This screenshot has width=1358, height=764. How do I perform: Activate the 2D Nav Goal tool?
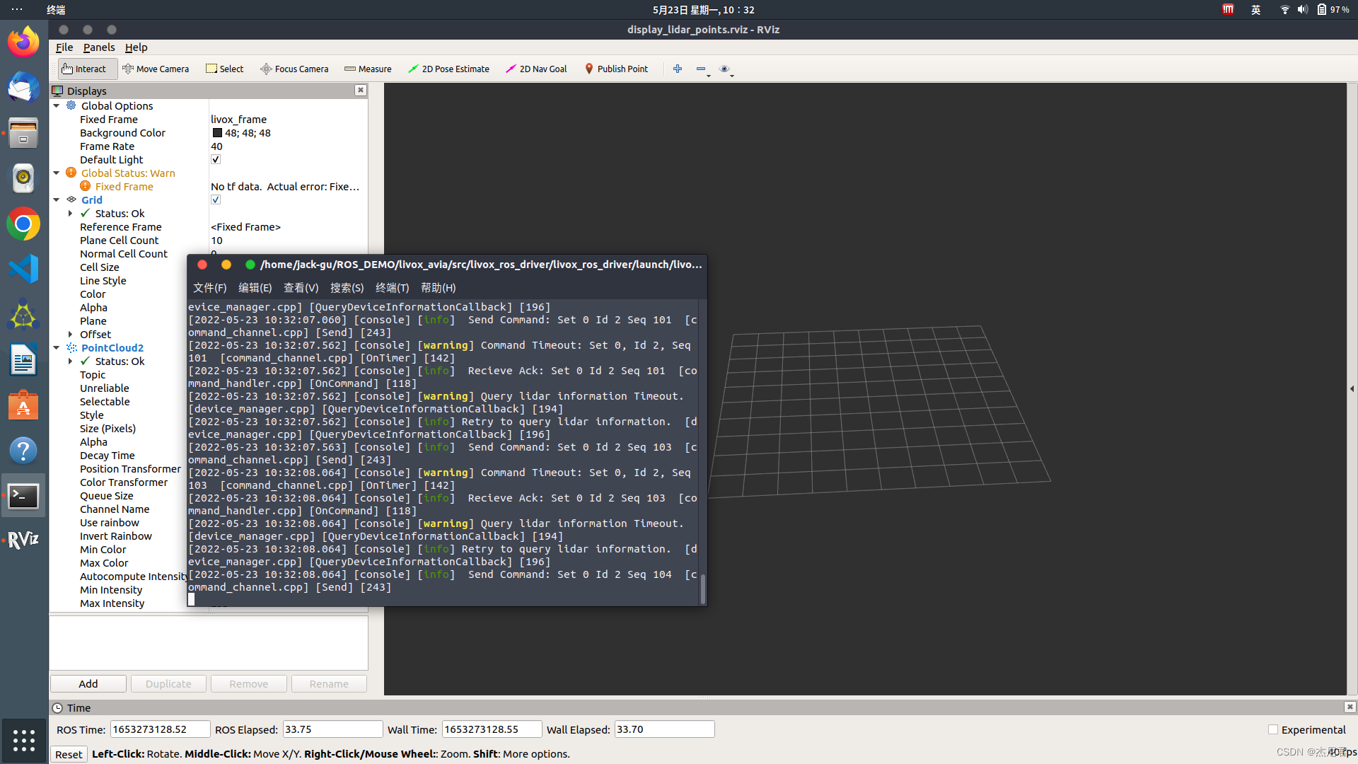pos(535,69)
